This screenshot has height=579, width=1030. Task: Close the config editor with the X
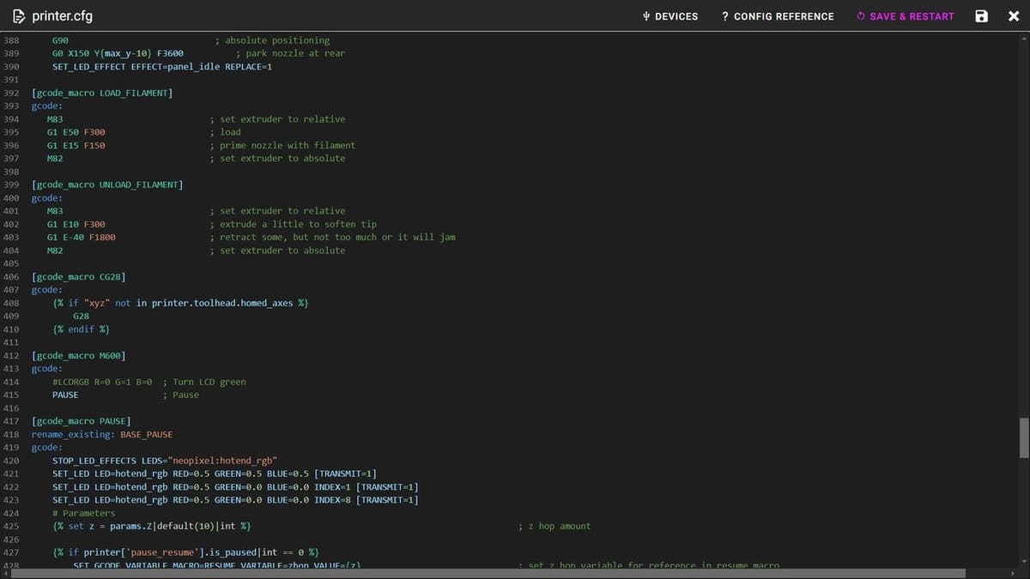(1014, 16)
